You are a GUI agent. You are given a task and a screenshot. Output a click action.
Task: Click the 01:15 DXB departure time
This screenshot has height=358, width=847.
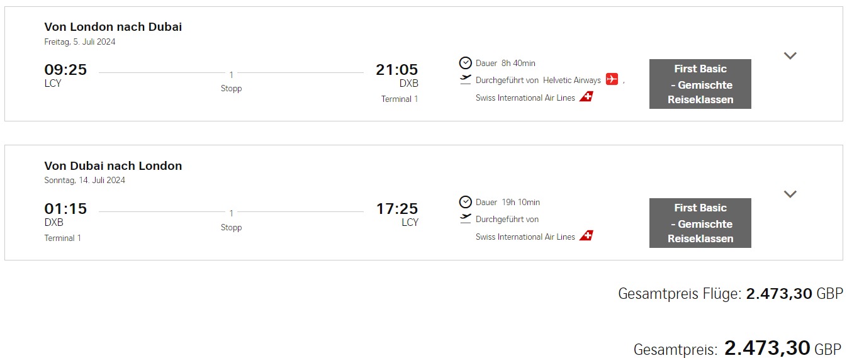(x=65, y=209)
